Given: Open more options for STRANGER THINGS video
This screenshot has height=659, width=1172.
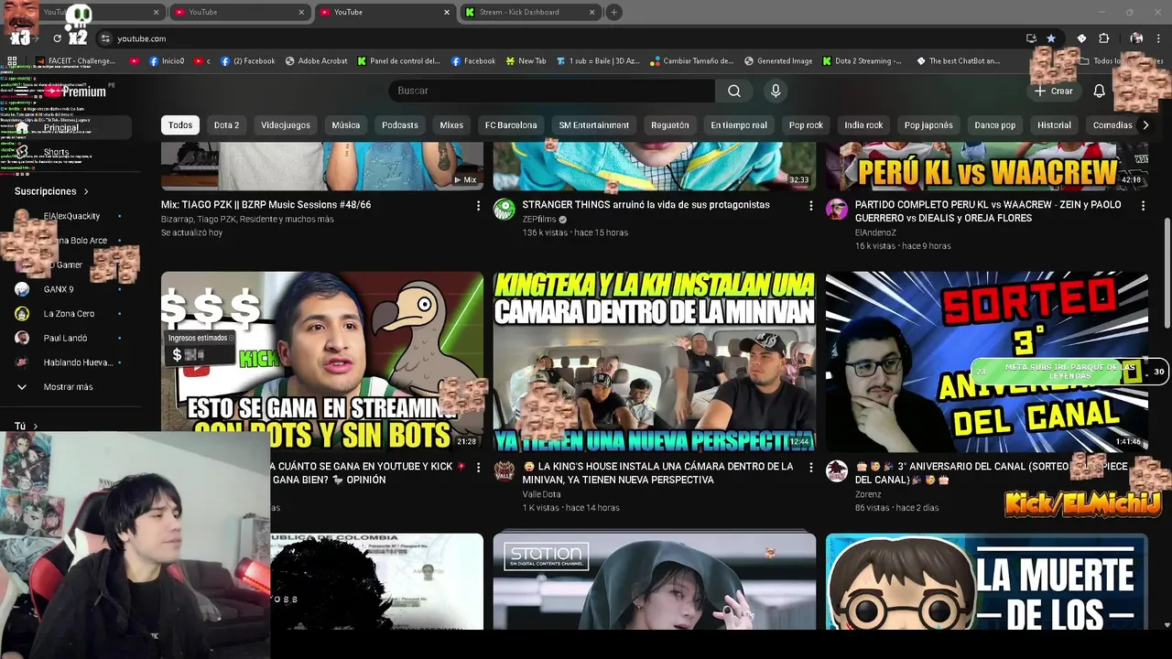Looking at the screenshot, I should (810, 206).
